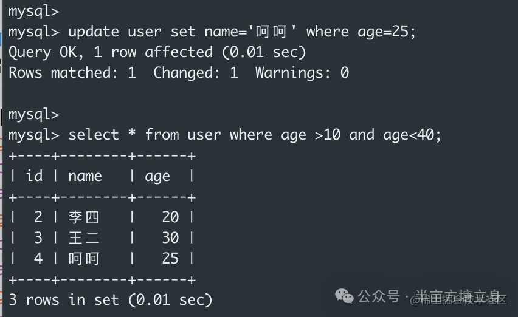Click the '3 rows in set' summary
The image size is (518, 317).
click(110, 299)
